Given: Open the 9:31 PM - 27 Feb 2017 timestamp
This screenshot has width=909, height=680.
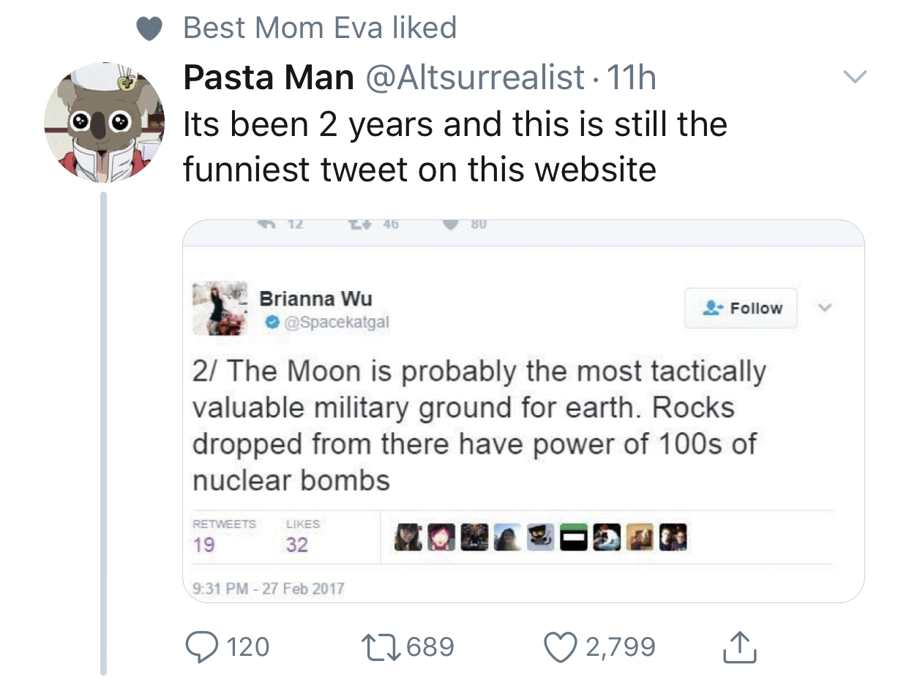Looking at the screenshot, I should pyautogui.click(x=268, y=587).
